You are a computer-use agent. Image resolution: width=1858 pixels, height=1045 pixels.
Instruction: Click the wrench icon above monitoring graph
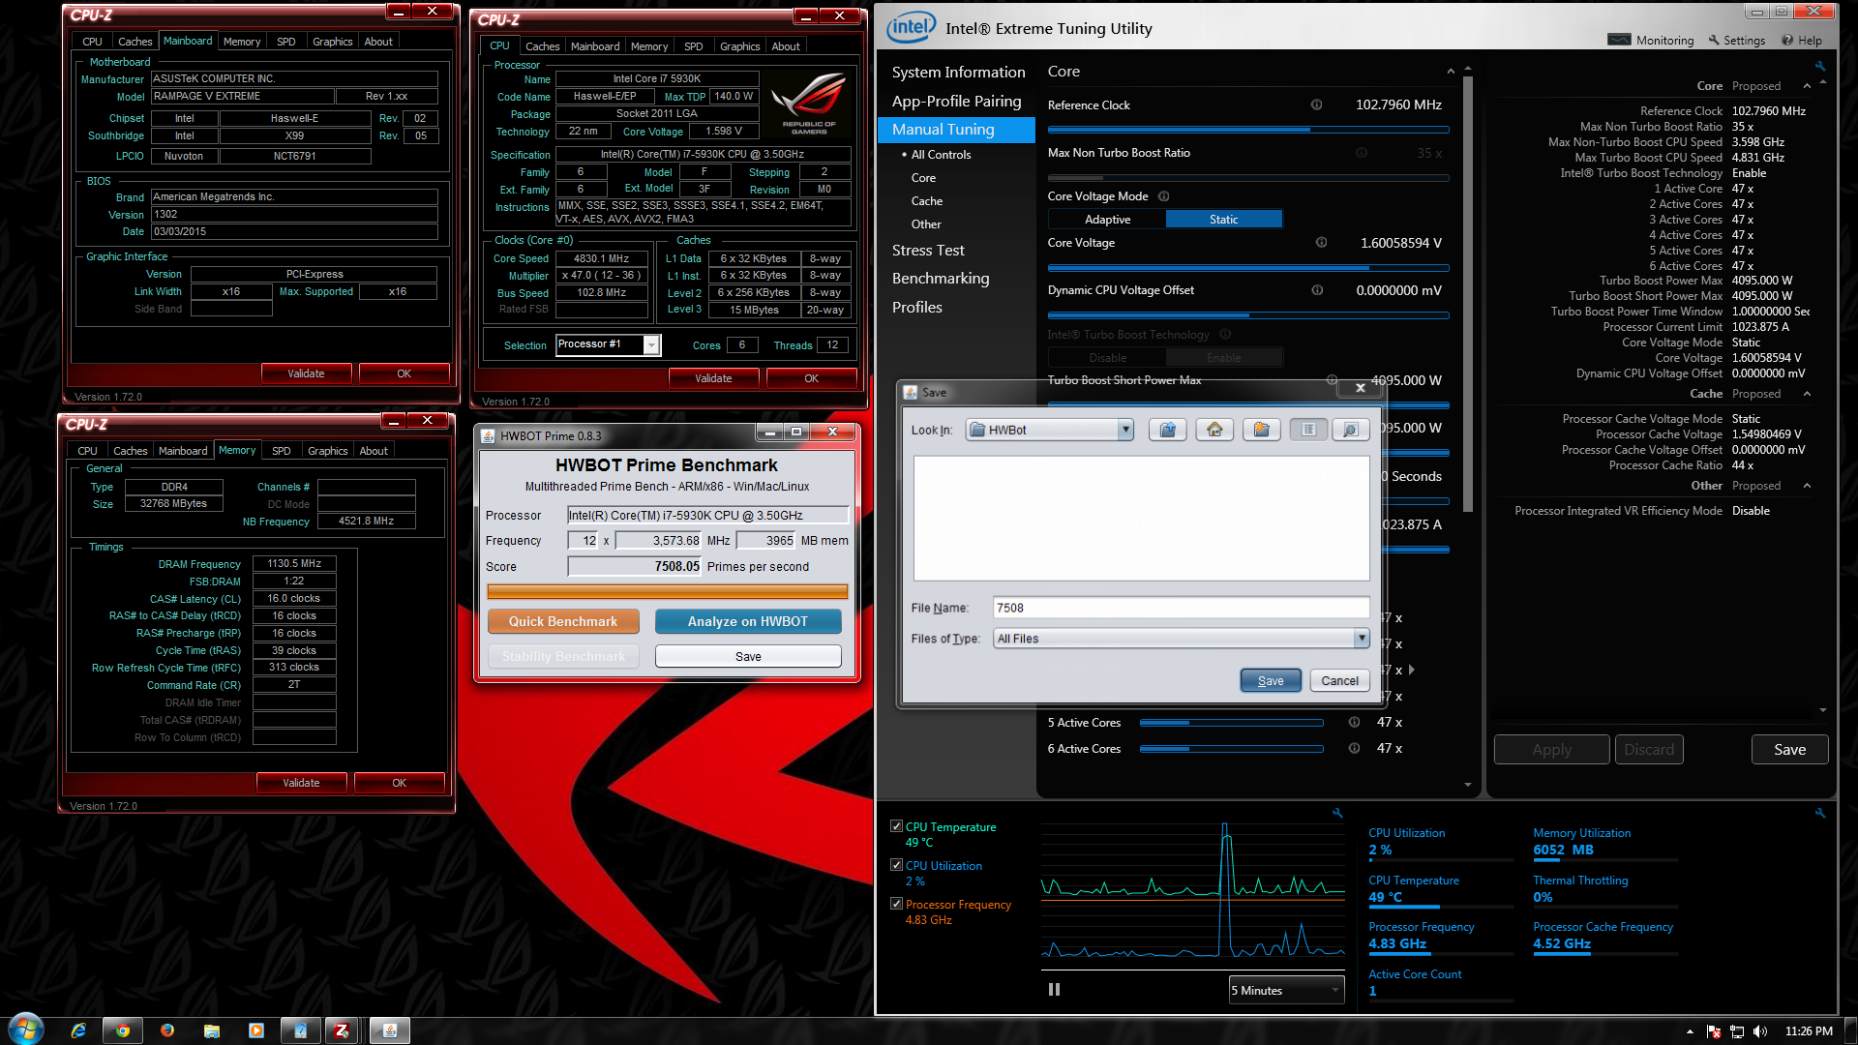click(1337, 813)
